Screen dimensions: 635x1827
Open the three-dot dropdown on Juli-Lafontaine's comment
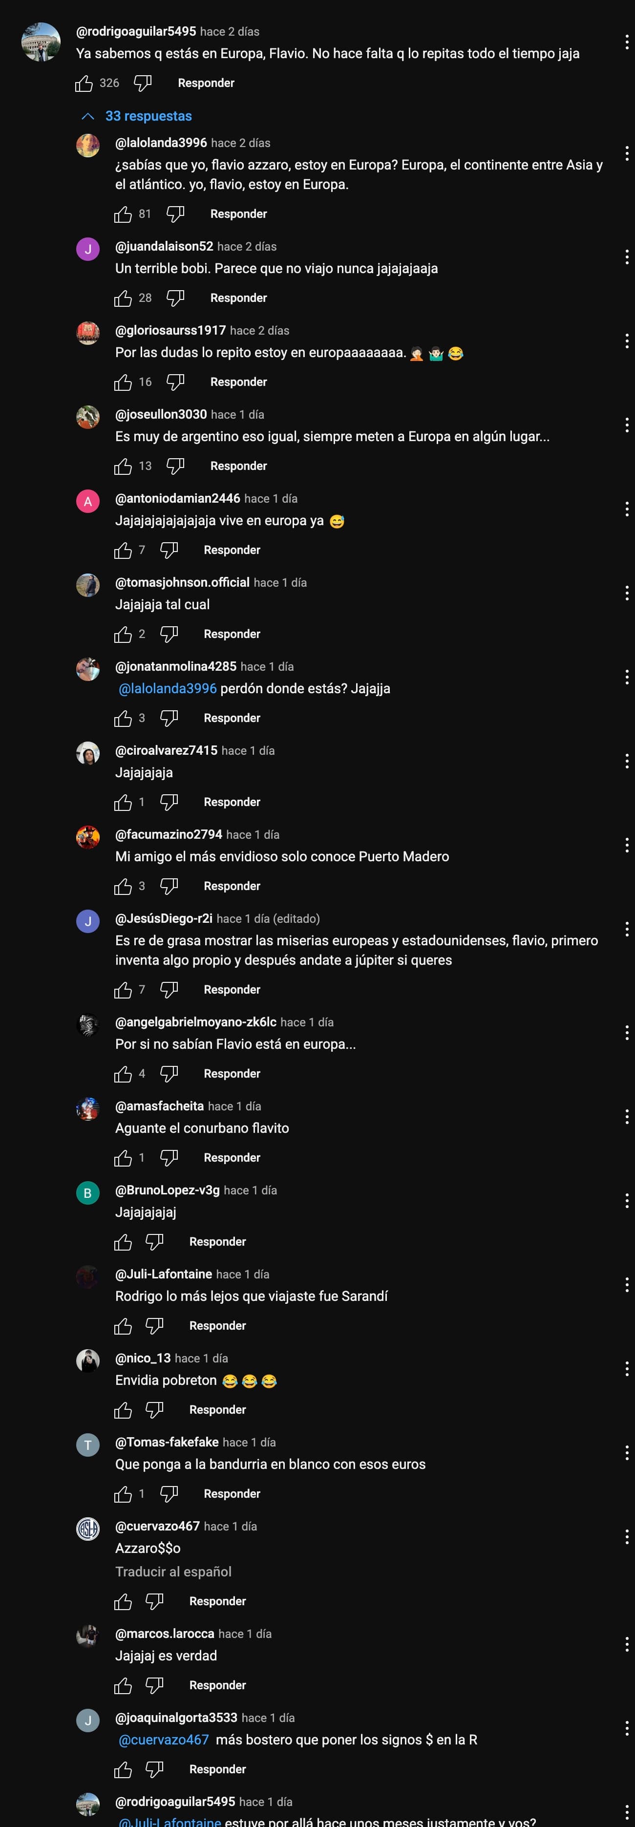tap(627, 1285)
